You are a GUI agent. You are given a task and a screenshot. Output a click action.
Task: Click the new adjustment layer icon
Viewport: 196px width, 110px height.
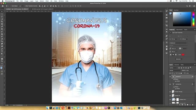coord(185,105)
